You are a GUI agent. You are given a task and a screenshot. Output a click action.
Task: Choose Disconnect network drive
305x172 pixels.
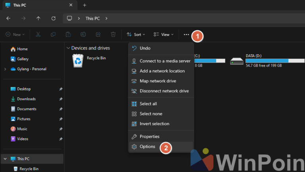click(161, 91)
